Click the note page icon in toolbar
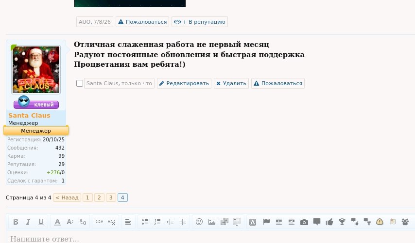This screenshot has height=243, width=415. (393, 222)
